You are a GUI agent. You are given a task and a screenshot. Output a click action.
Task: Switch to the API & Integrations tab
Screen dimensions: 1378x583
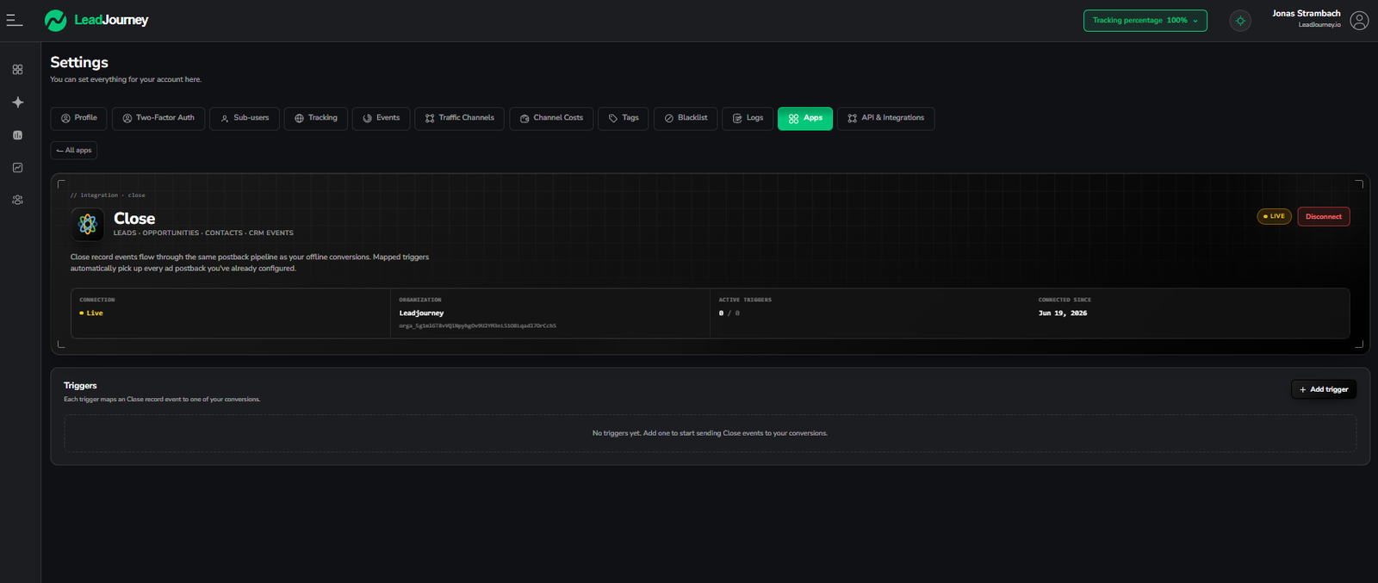point(885,118)
